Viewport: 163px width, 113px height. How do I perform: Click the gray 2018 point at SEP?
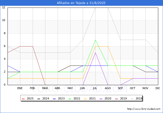tap(120, 40)
